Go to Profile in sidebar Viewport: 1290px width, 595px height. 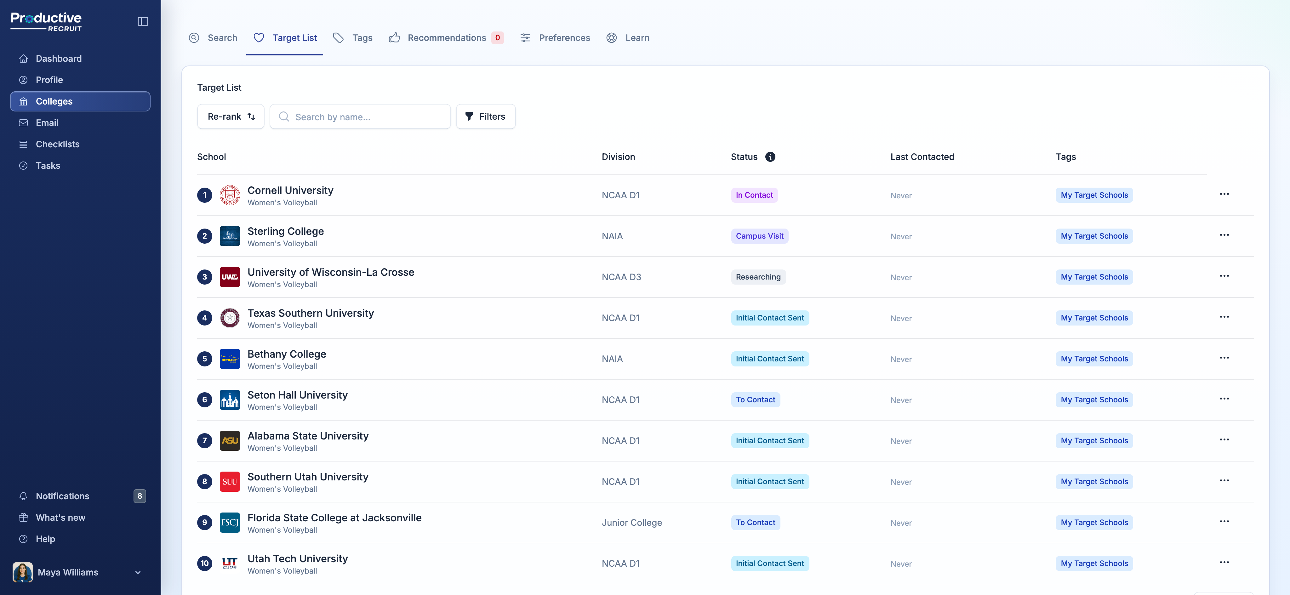pyautogui.click(x=80, y=80)
